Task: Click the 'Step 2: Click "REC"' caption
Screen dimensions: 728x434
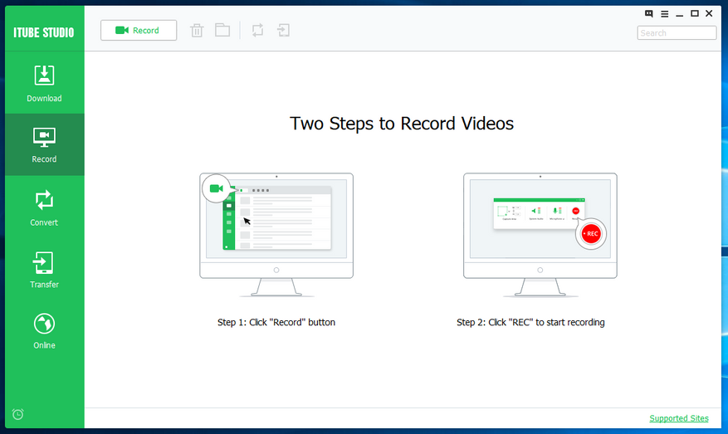Action: 530,322
